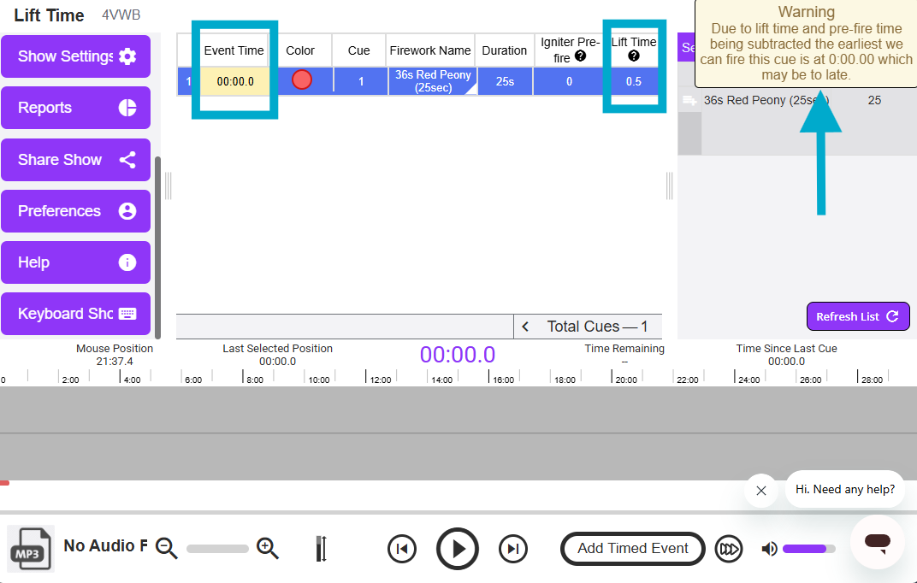Viewport: 917px width, 583px height.
Task: Dismiss the 'Need any help?' popup
Action: (x=760, y=491)
